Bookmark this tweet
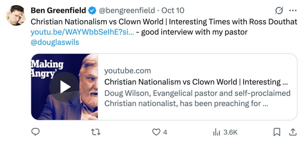The height and width of the screenshot is (142, 303). pyautogui.click(x=277, y=132)
